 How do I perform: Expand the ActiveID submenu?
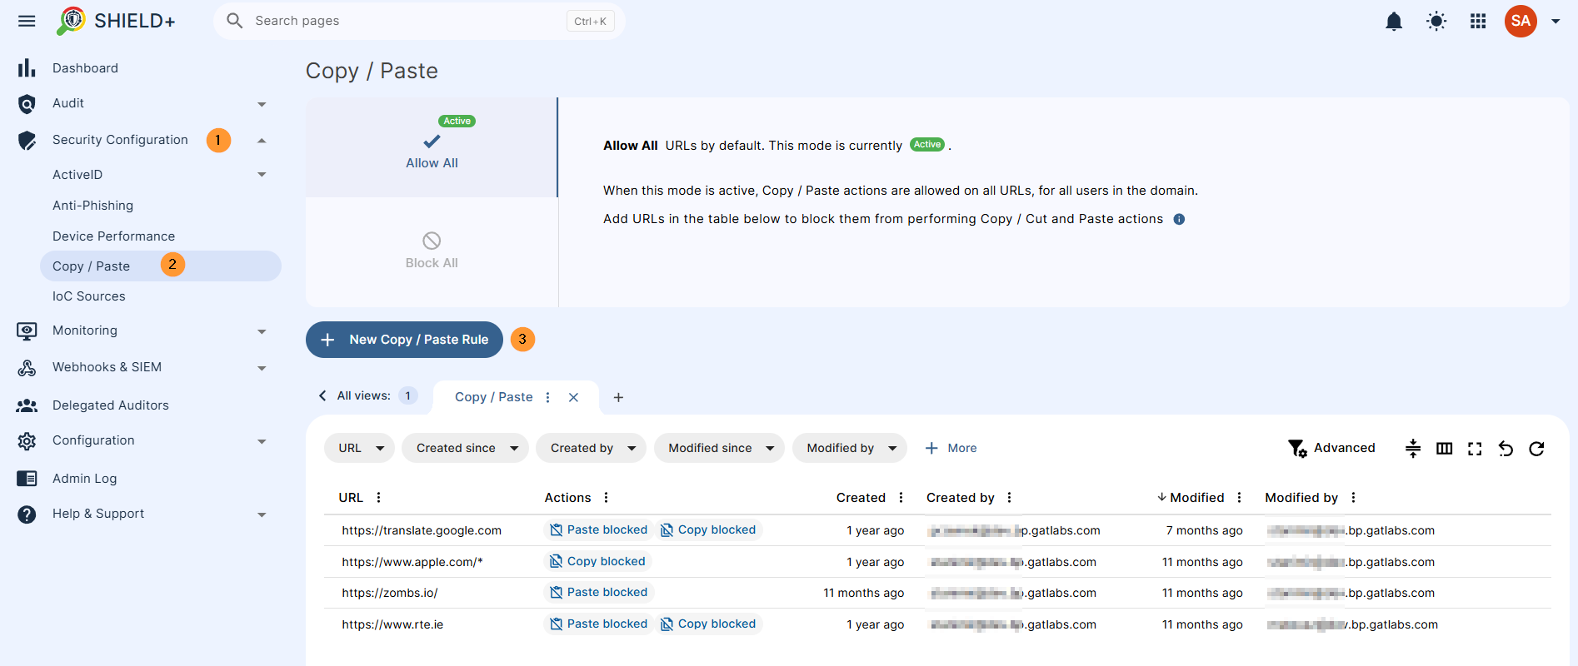coord(262,175)
